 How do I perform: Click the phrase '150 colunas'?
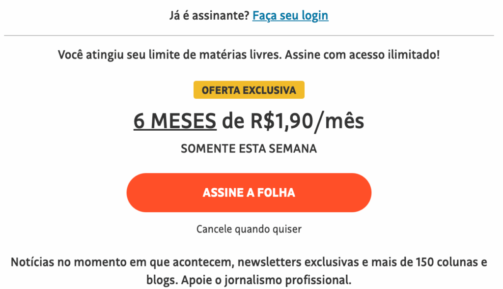442,262
